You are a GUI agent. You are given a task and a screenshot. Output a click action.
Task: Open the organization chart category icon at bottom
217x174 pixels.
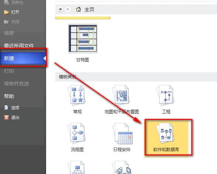pyautogui.click(x=76, y=167)
